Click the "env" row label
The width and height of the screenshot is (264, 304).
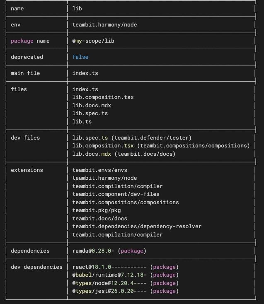coord(16,25)
